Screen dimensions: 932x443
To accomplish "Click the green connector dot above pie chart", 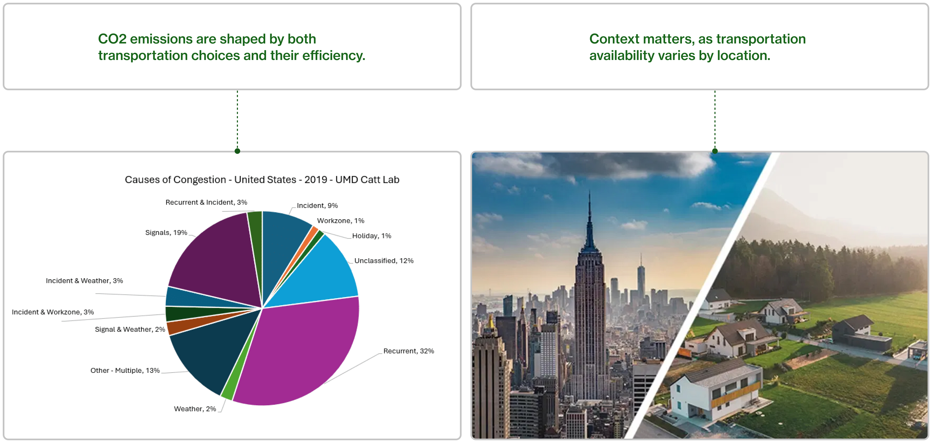I will pyautogui.click(x=237, y=151).
